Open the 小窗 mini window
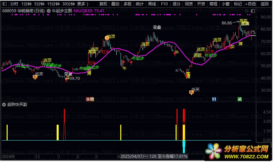The image size is (274, 162). click(225, 4)
